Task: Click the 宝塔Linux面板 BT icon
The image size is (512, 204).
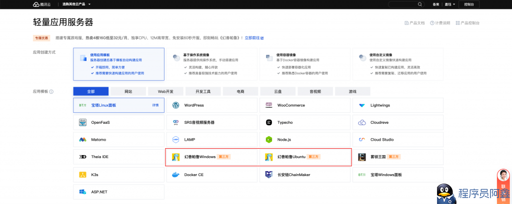Action: coord(82,105)
